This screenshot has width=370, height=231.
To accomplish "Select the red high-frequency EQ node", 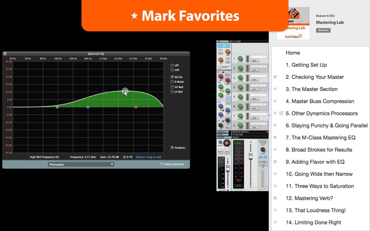I will (x=136, y=107).
